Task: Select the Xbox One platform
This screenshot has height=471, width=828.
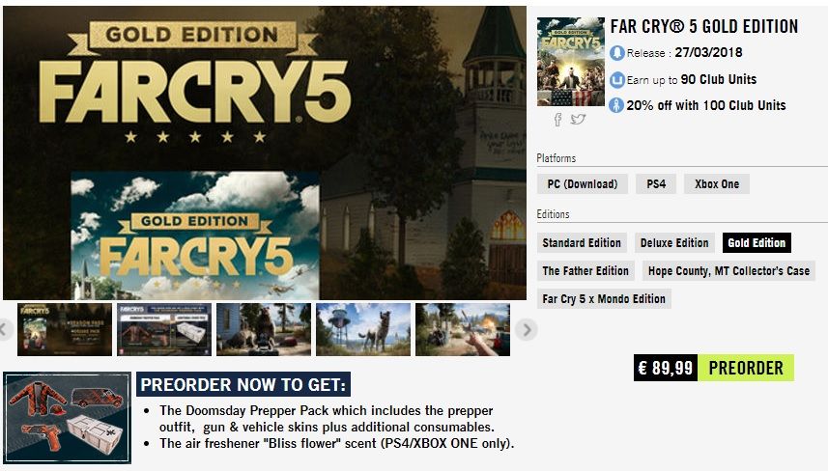Action: coord(717,184)
